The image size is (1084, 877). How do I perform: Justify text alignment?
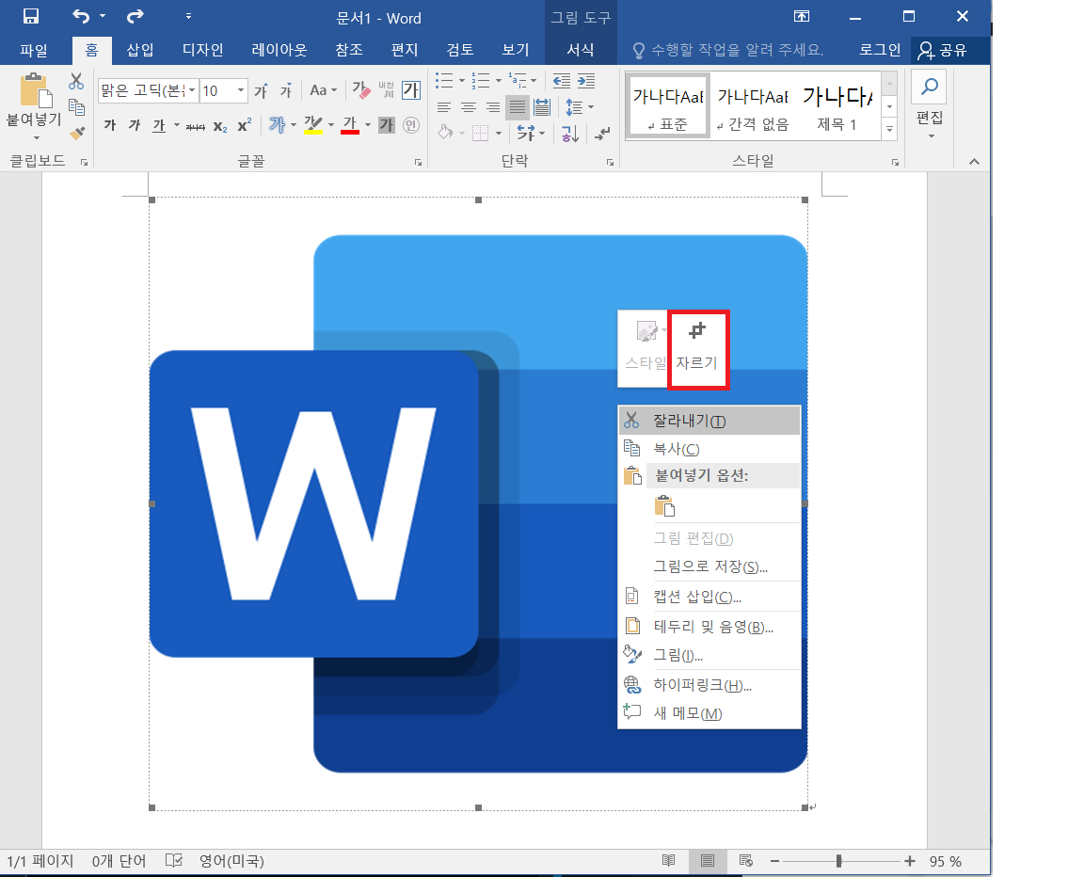click(x=518, y=107)
